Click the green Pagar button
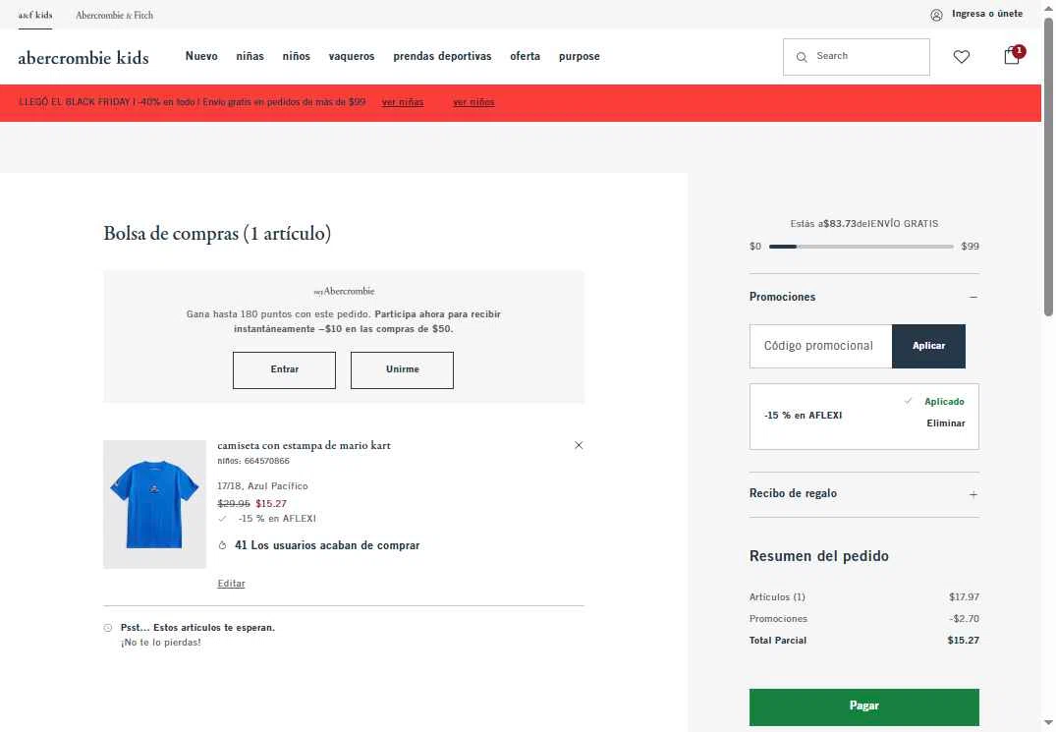This screenshot has width=1056, height=732. [864, 706]
